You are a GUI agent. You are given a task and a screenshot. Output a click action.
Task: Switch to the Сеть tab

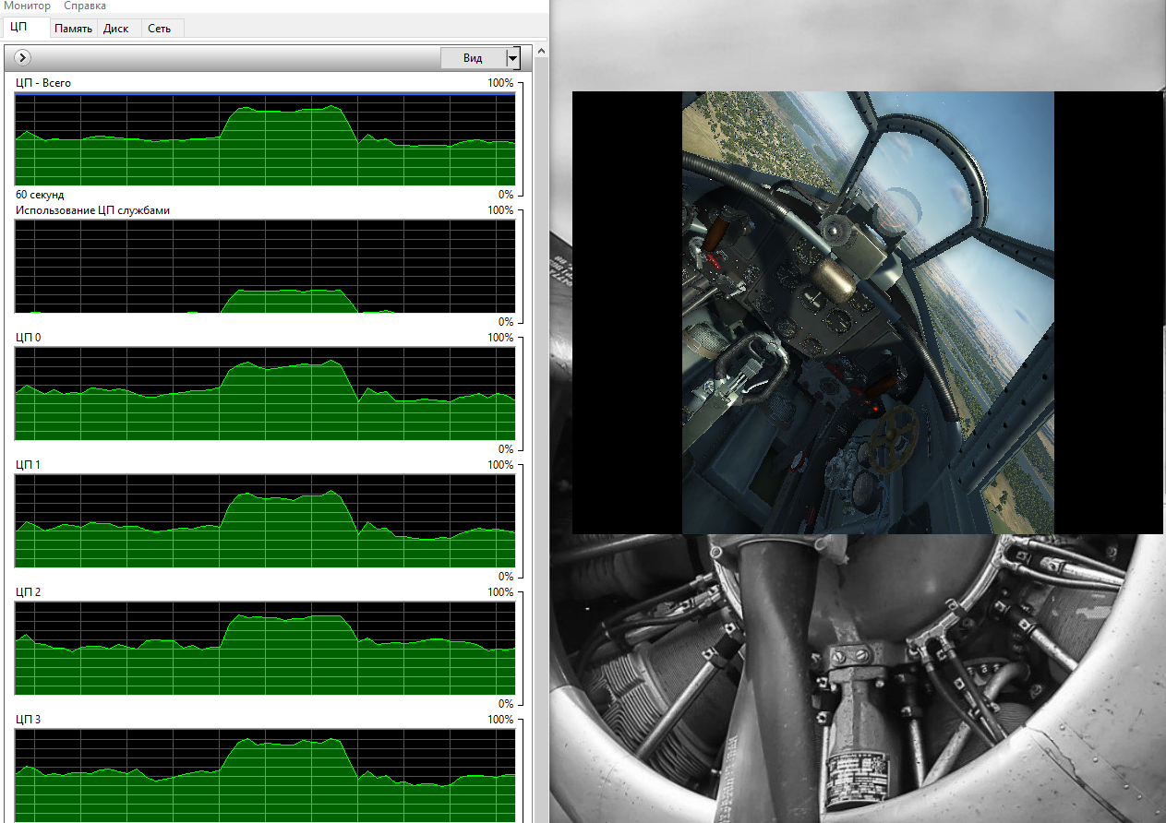tap(160, 29)
